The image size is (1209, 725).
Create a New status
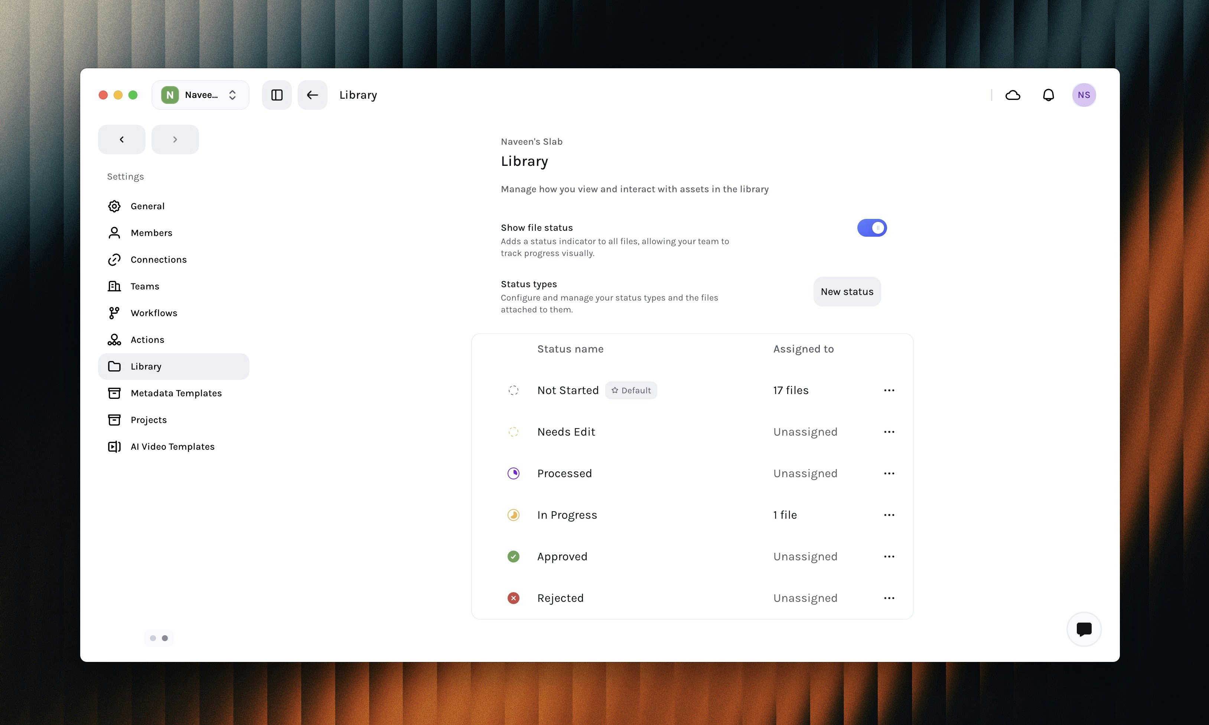pos(847,292)
